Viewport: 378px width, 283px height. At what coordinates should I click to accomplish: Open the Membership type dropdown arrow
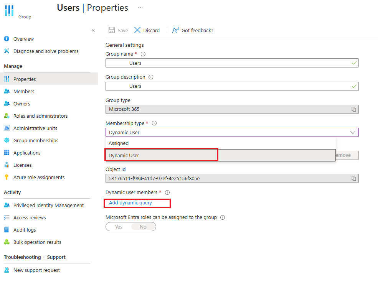353,132
